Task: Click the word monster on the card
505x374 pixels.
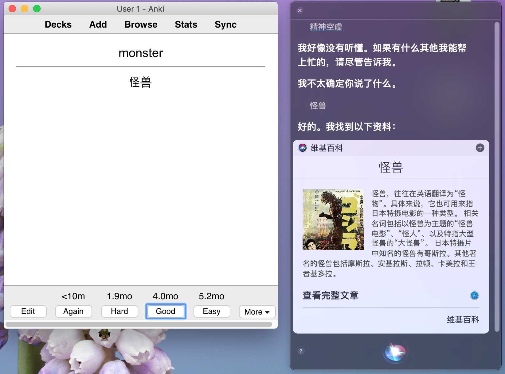Action: coord(141,53)
